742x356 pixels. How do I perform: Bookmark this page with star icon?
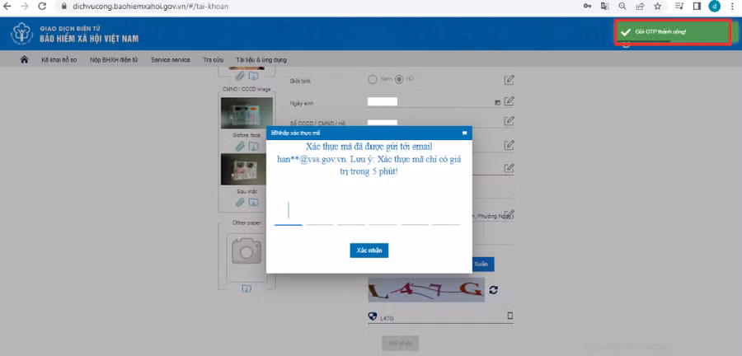657,6
